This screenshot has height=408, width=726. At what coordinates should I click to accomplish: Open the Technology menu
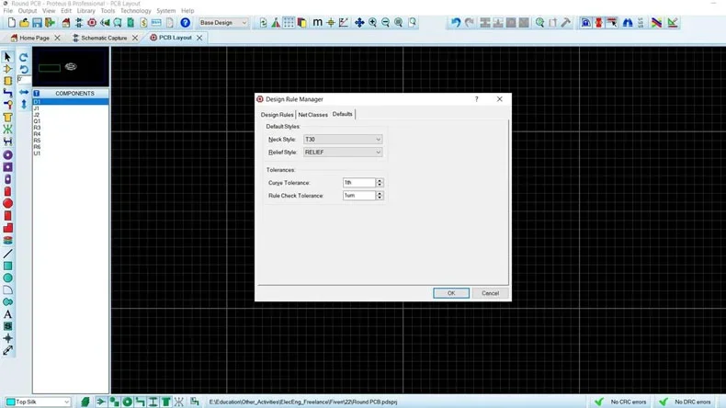pos(136,11)
